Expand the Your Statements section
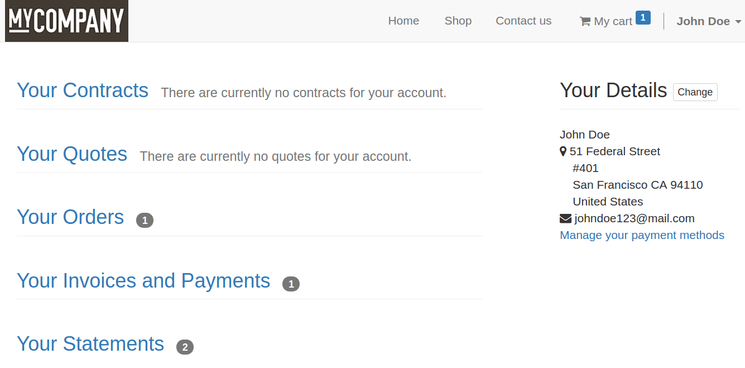The width and height of the screenshot is (745, 368). [90, 344]
